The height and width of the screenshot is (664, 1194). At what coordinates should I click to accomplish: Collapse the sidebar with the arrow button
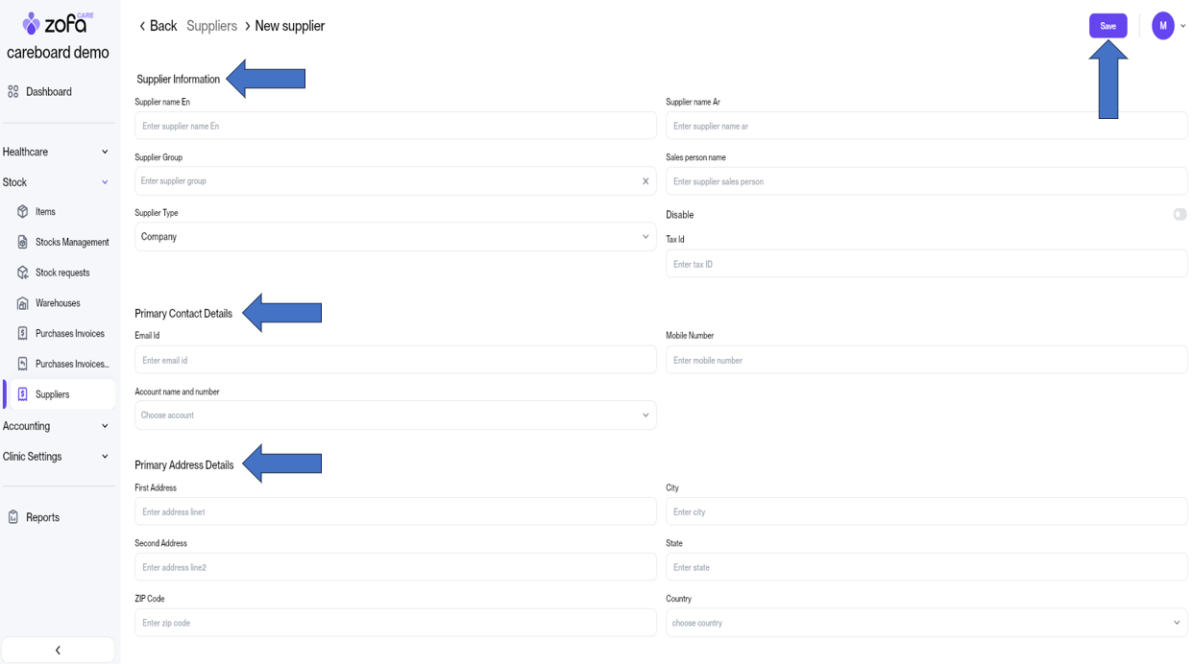click(58, 651)
